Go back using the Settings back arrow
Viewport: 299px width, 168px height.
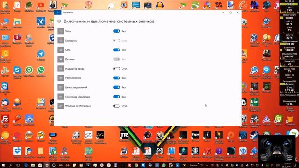tap(57, 12)
